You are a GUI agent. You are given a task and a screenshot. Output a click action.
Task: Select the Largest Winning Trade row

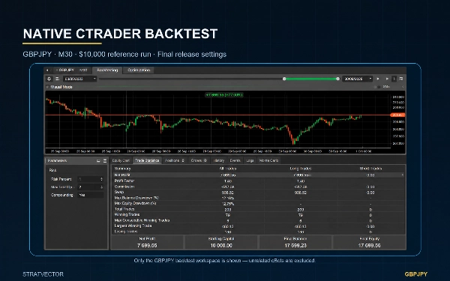(257, 226)
